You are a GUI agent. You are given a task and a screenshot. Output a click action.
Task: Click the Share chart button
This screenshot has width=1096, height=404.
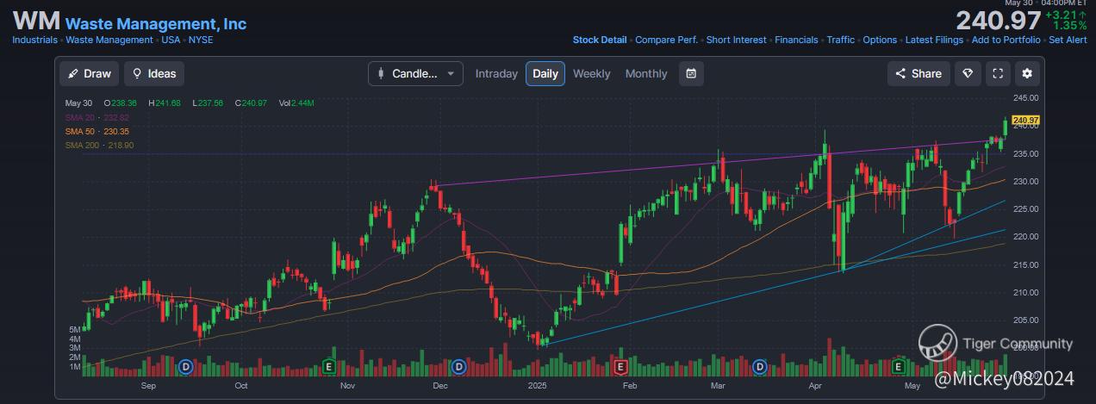[x=919, y=73]
